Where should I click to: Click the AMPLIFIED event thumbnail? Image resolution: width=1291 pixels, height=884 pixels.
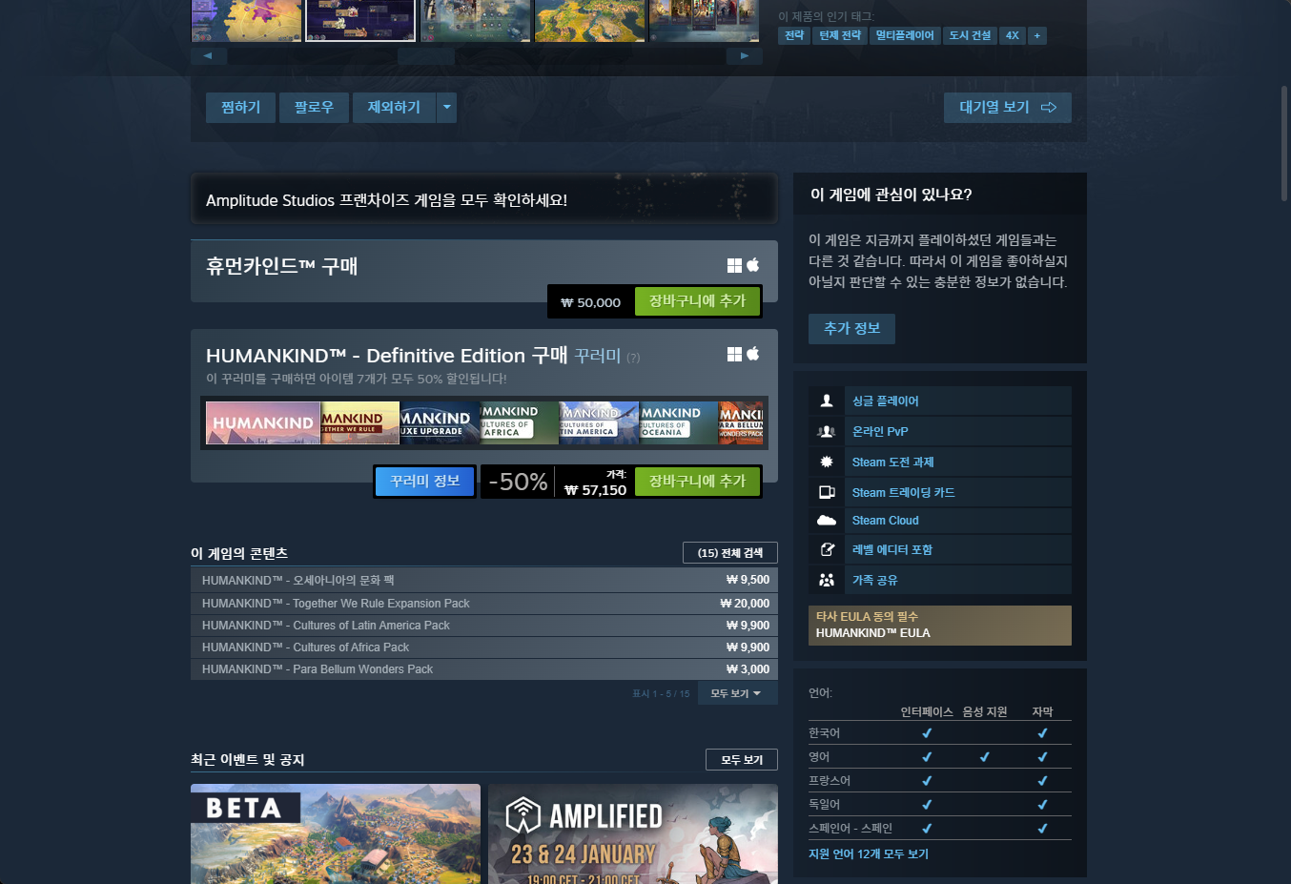click(x=633, y=833)
